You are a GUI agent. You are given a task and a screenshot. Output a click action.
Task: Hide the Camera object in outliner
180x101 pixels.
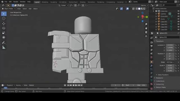[x=178, y=14]
